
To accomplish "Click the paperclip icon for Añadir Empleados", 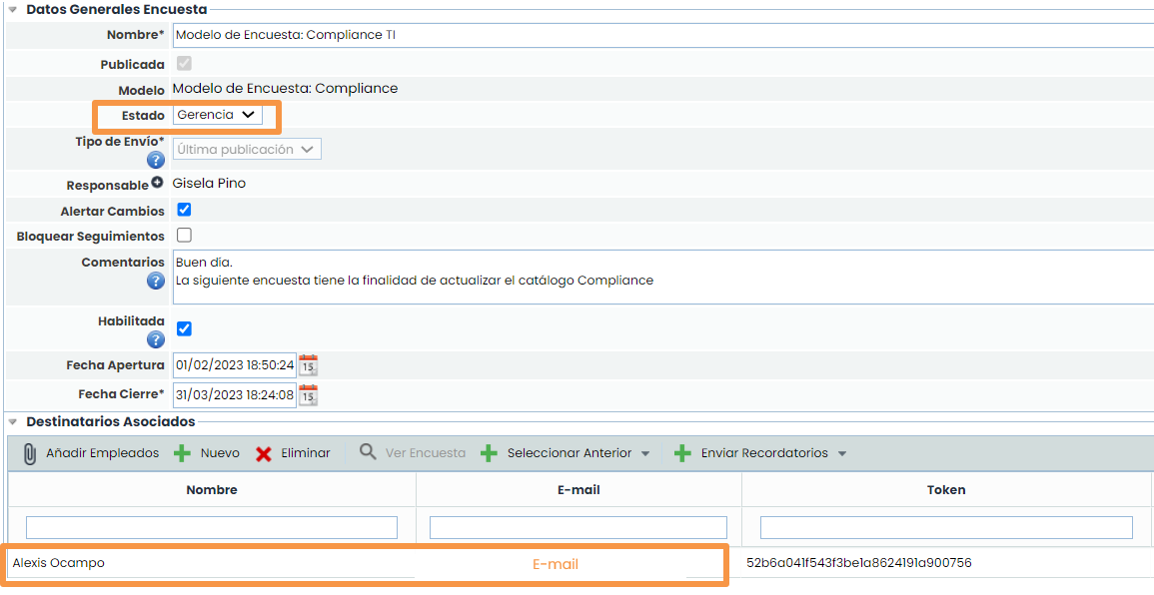I will pos(30,453).
